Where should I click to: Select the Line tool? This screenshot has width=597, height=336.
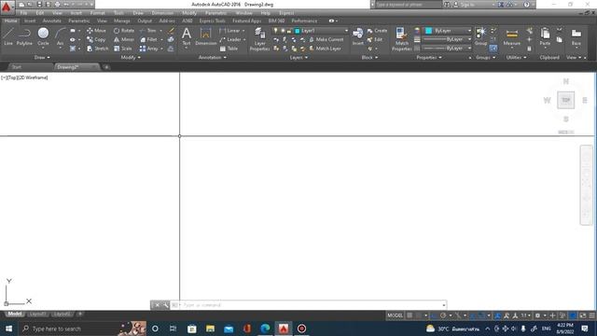coord(8,36)
